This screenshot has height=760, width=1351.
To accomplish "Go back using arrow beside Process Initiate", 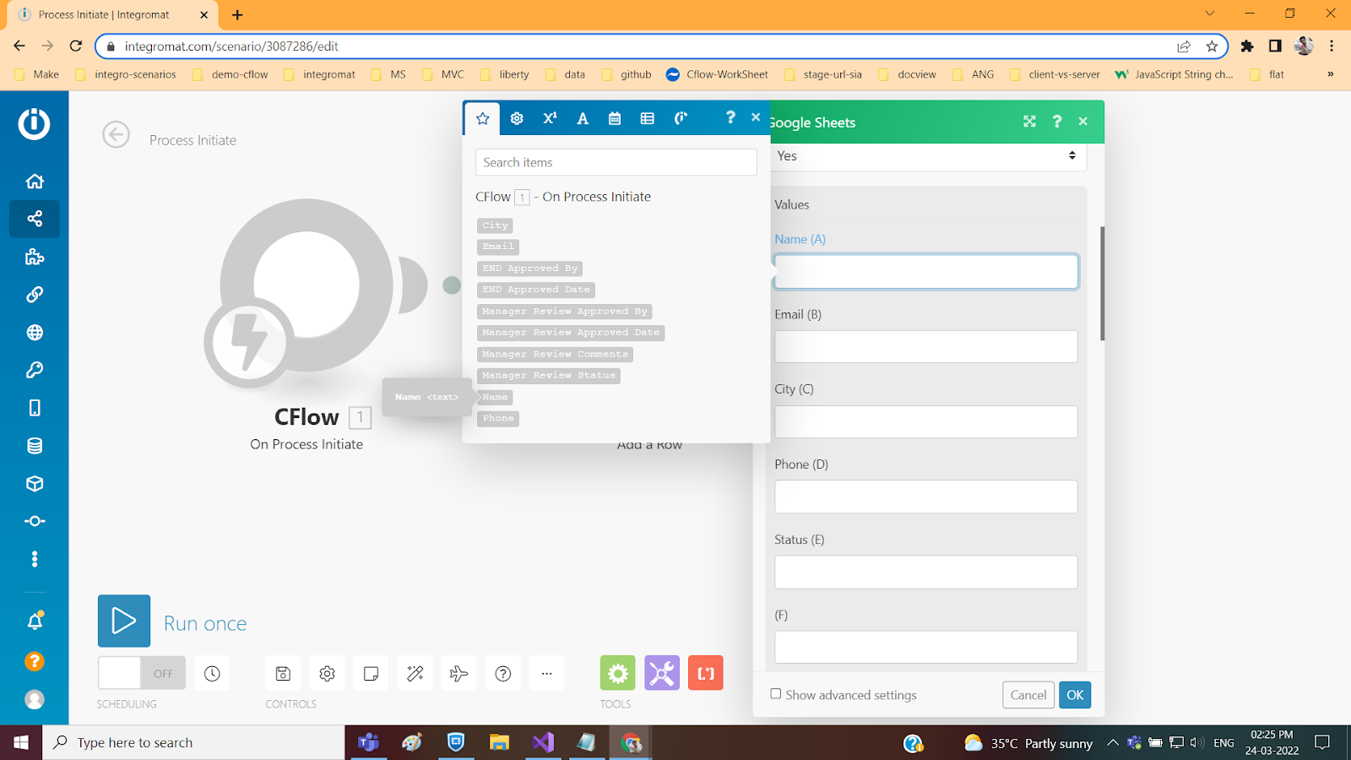I will 117,135.
